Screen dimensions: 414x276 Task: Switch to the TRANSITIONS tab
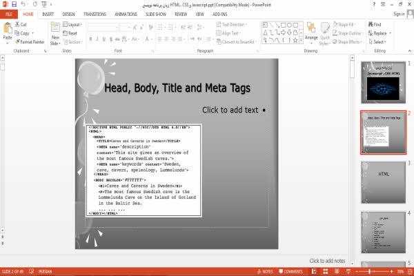coord(95,14)
